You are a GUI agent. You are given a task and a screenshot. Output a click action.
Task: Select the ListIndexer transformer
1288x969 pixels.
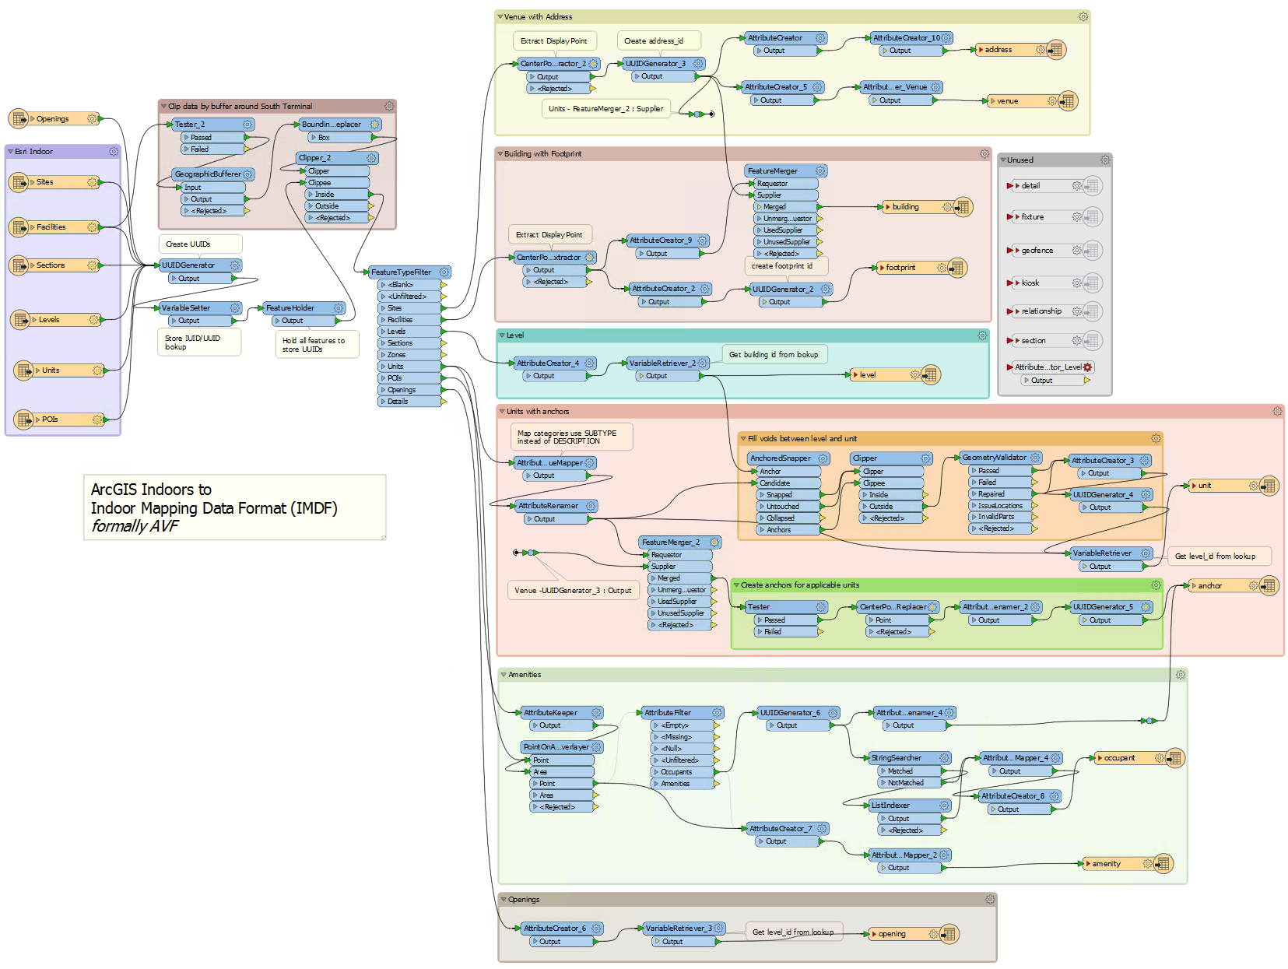click(x=910, y=806)
